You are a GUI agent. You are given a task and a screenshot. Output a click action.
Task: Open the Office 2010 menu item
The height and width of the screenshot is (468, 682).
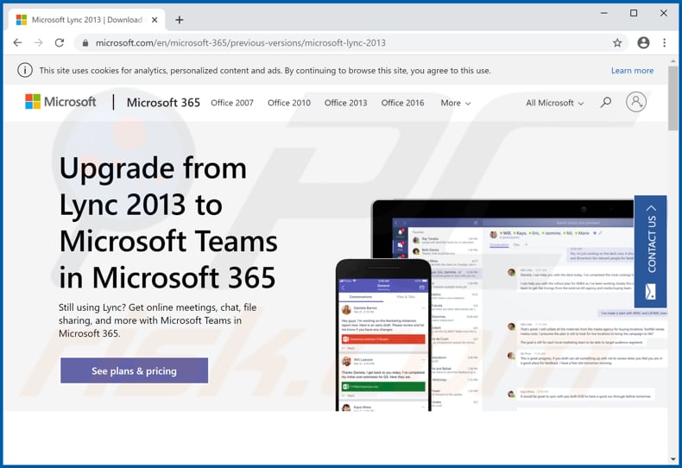coord(289,103)
